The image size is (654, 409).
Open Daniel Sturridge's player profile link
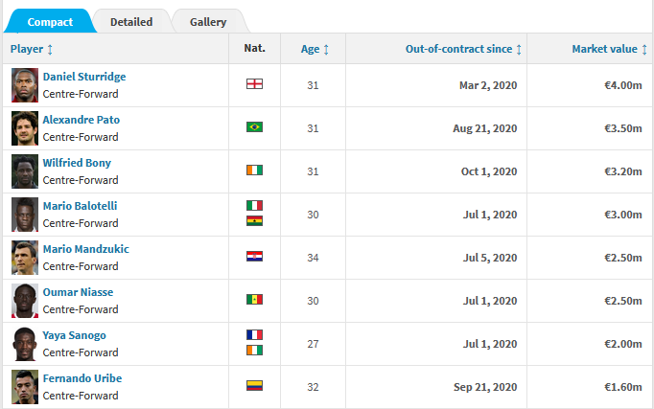(84, 77)
